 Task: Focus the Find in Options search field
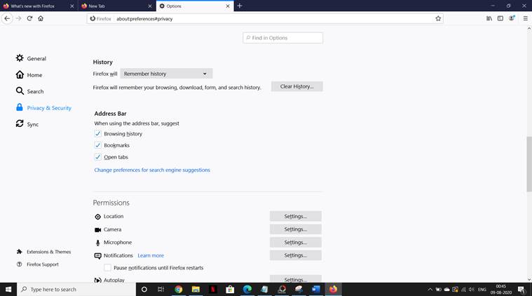tap(283, 38)
